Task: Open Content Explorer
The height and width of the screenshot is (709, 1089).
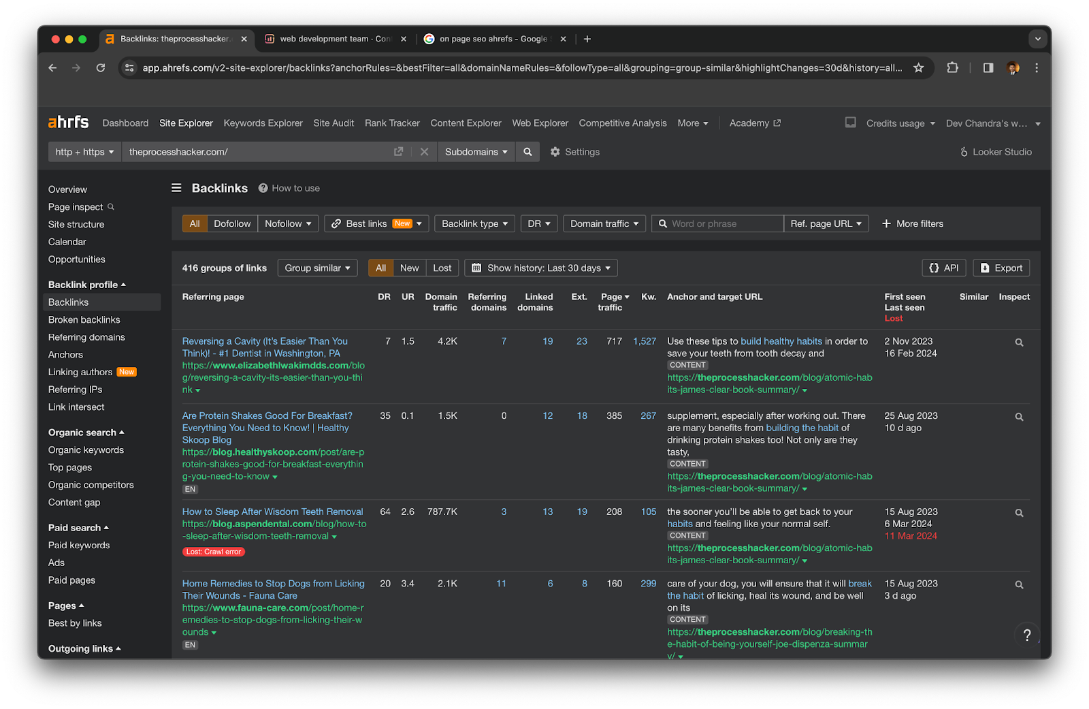Action: (466, 123)
